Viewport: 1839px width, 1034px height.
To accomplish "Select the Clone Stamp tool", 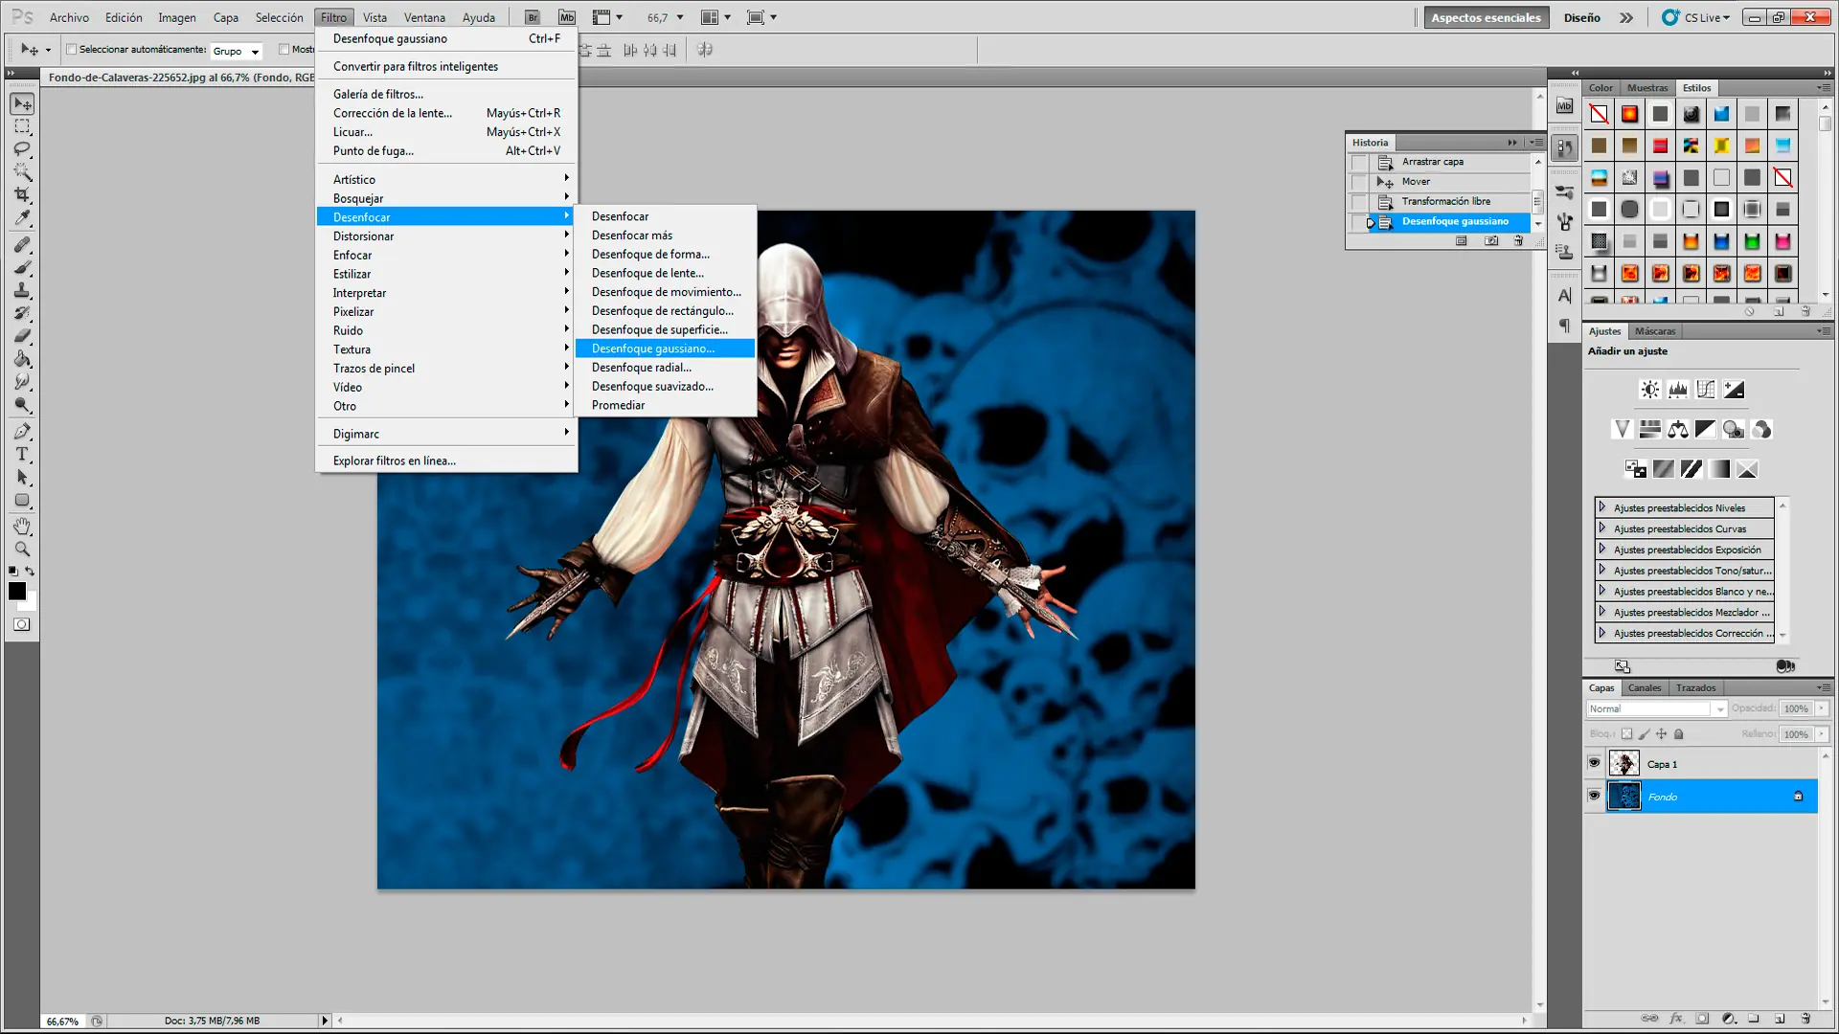I will tap(22, 291).
